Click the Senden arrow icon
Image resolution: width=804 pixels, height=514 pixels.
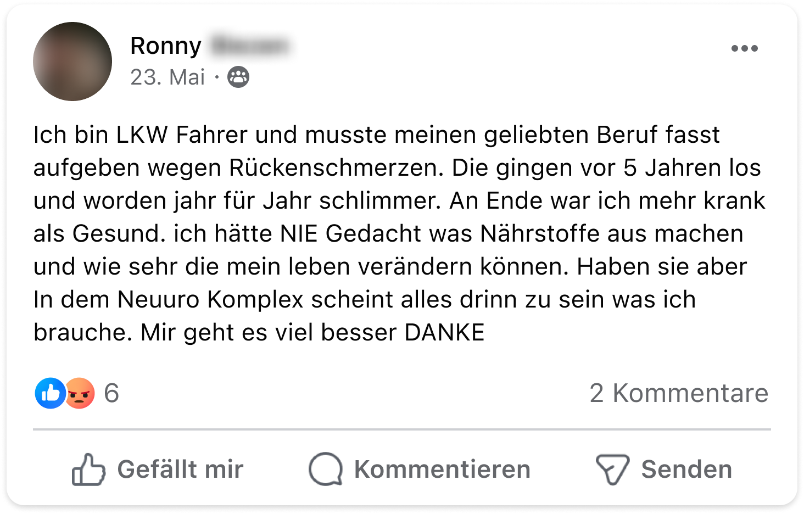click(x=612, y=470)
